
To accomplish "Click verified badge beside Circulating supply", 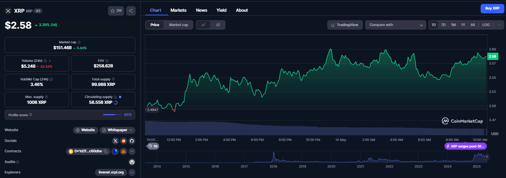I will pyautogui.click(x=120, y=97).
